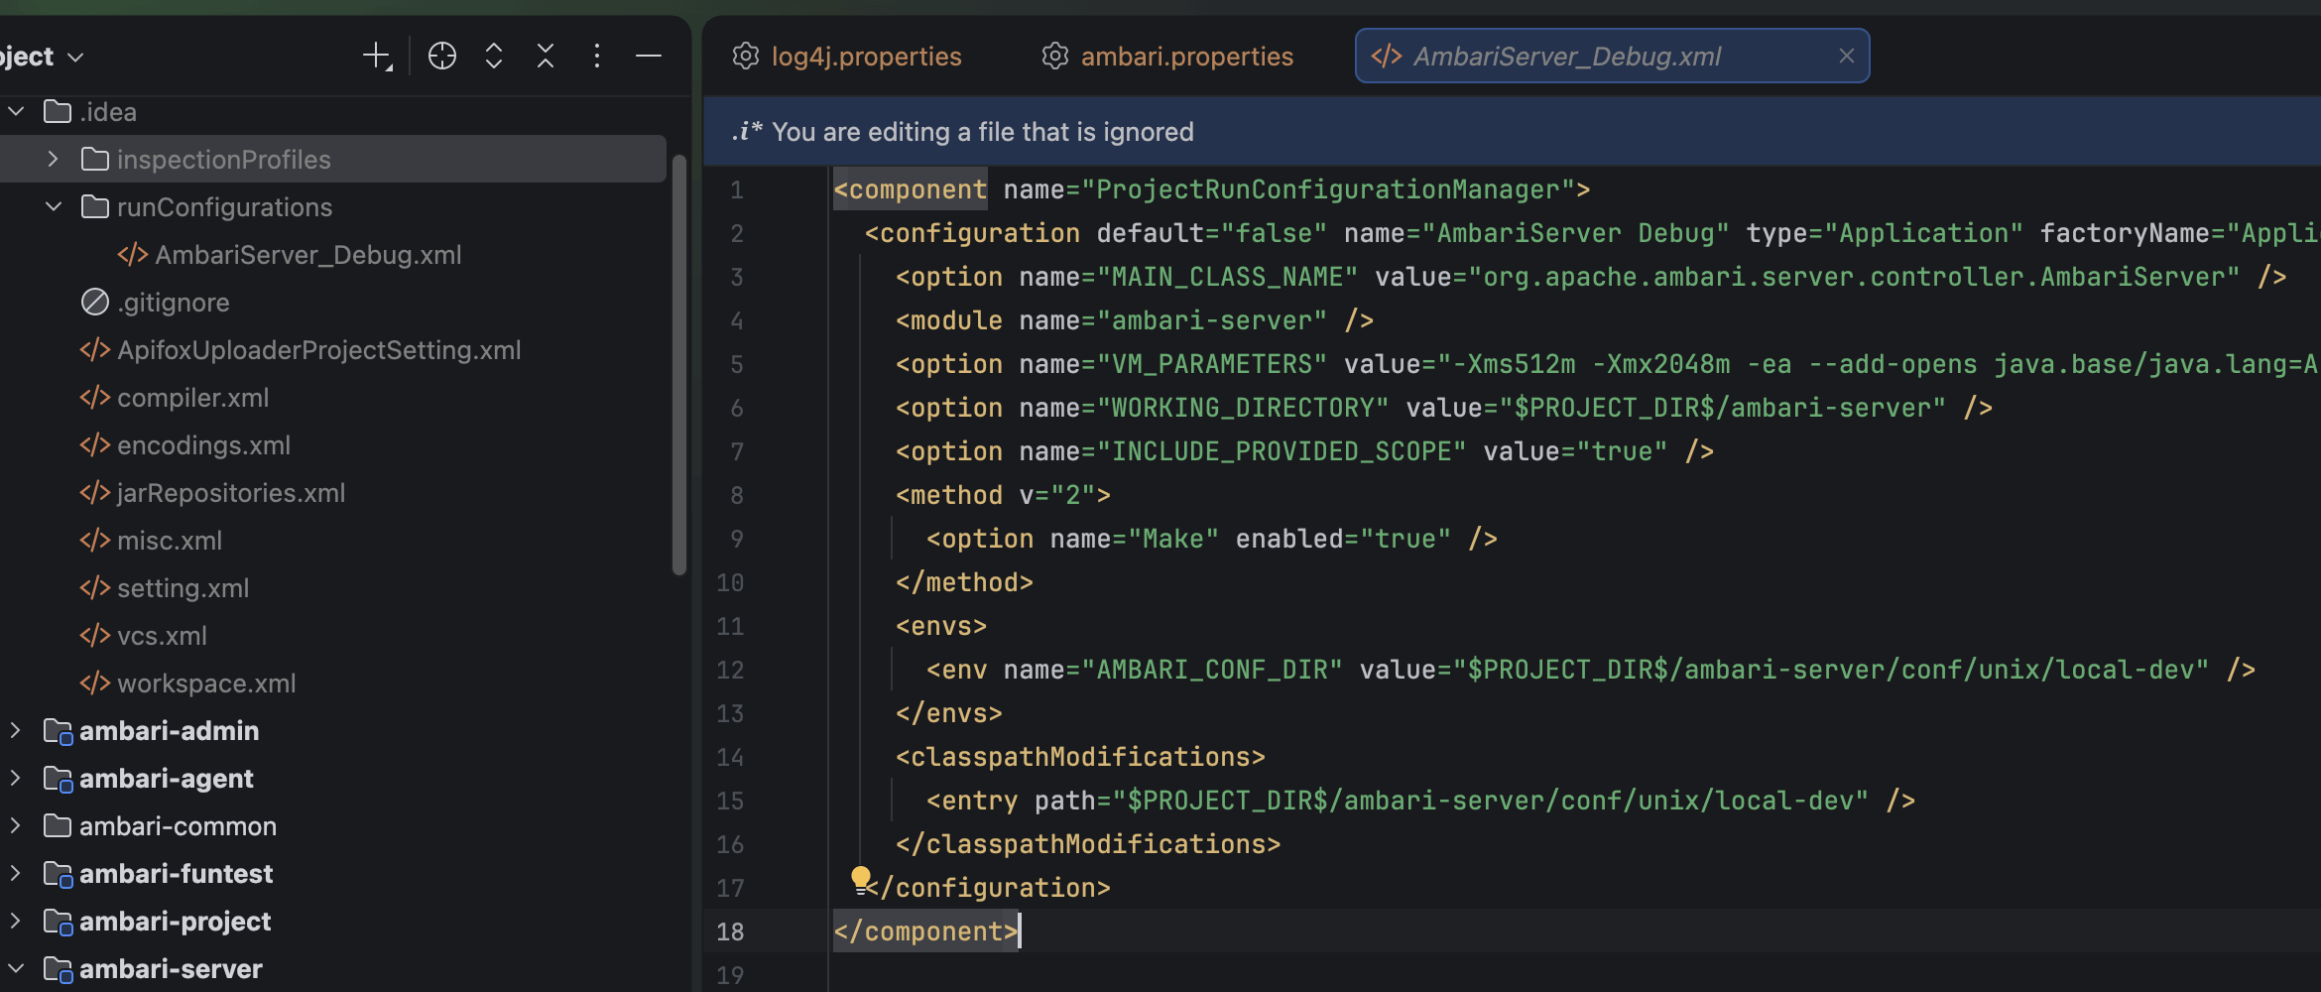Click the New File or Directory plus icon
The height and width of the screenshot is (992, 2321).
point(377,57)
